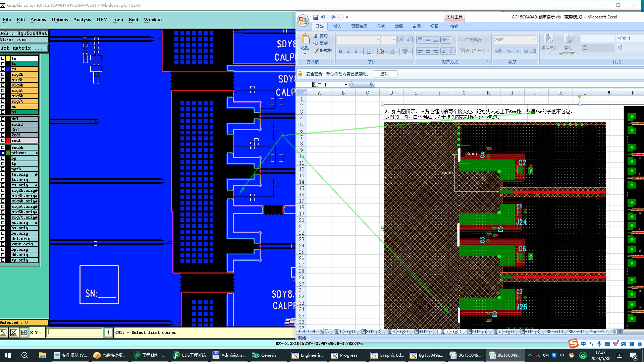644x362 pixels.
Task: Click the 选项... security options button
Action: 385,74
